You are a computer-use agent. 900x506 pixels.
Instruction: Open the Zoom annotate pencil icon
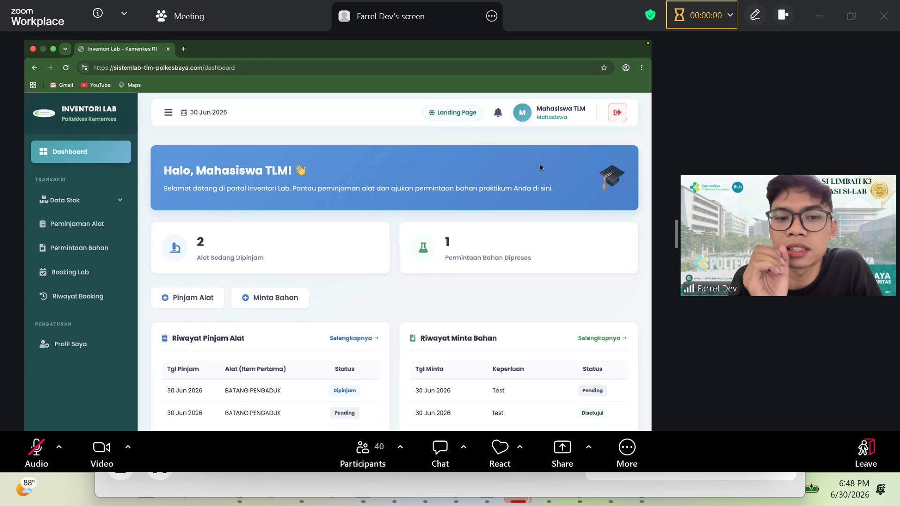pos(755,15)
